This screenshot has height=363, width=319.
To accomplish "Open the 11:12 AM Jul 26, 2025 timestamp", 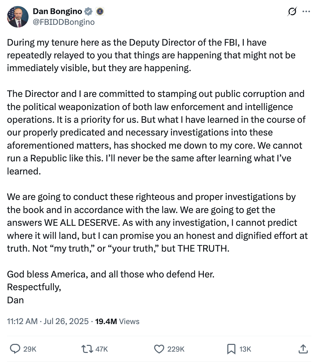I will tap(48, 321).
